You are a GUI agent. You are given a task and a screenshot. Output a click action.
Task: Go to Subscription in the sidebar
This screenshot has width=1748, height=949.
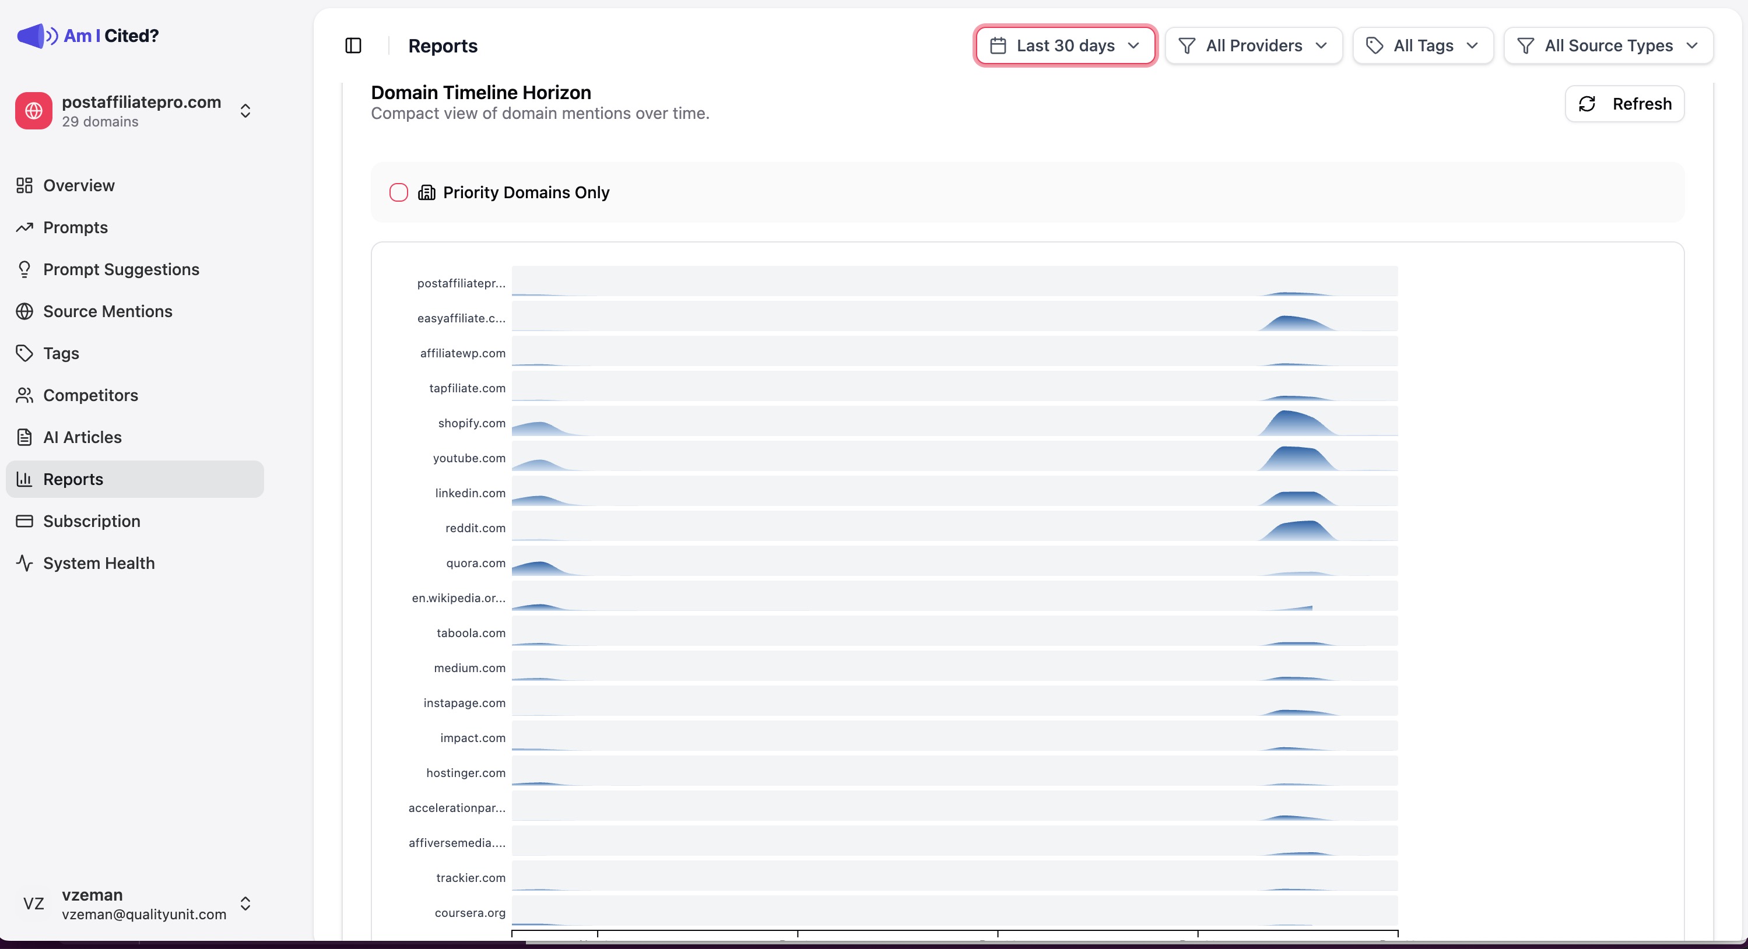[x=92, y=521]
